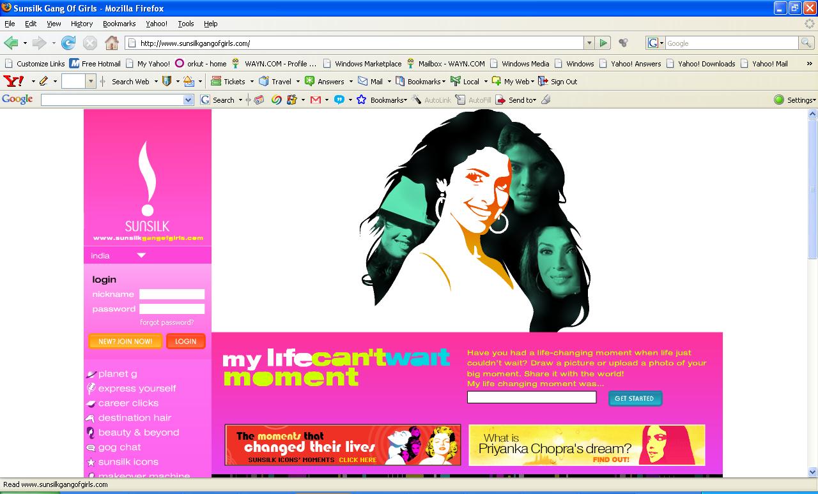
Task: Click the green Back arrow
Action: point(11,43)
